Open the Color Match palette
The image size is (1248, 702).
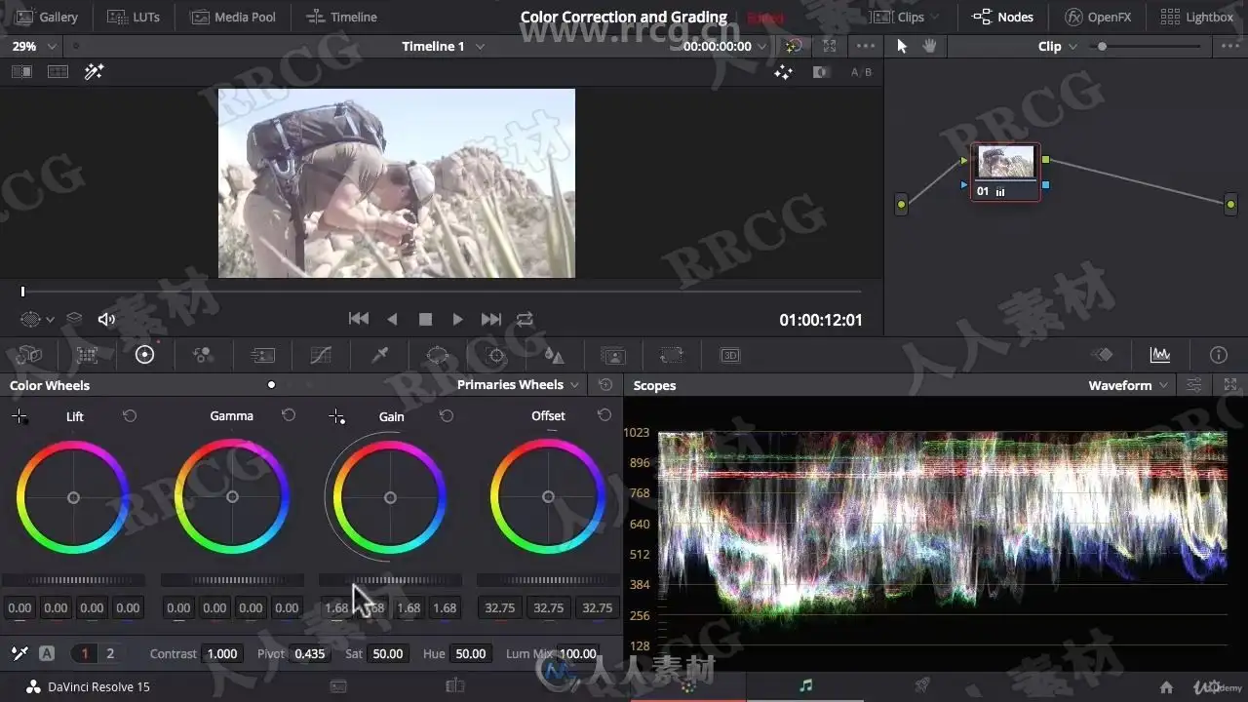coord(88,355)
